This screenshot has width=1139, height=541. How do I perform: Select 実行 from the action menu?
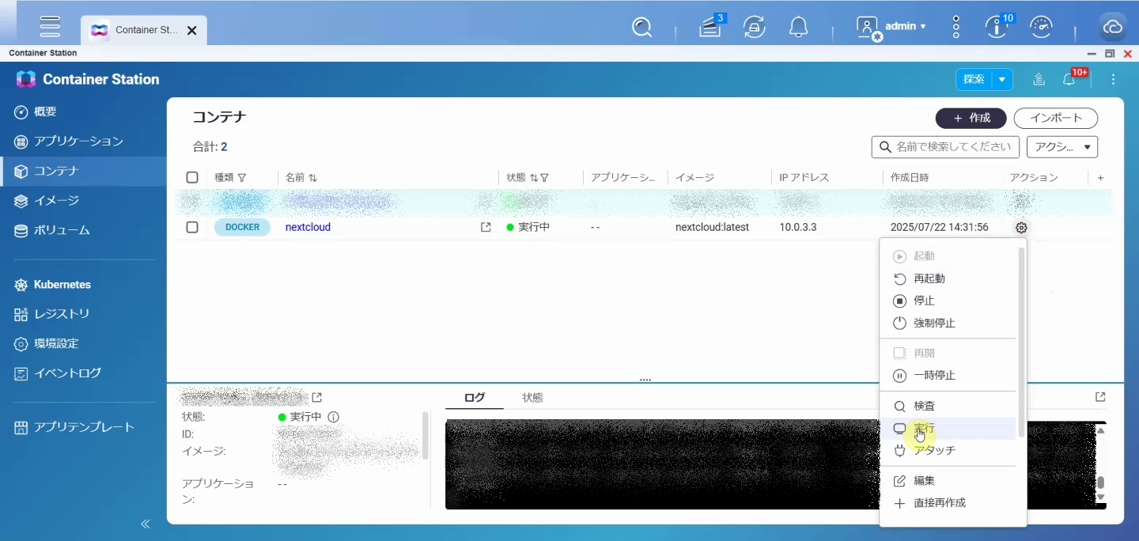point(948,428)
